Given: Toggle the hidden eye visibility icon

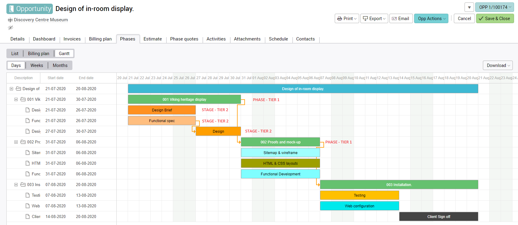Looking at the screenshot, I should (10, 28).
